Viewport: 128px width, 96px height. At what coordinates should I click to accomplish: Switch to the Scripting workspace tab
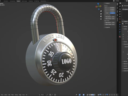pyautogui.click(x=31, y=1)
